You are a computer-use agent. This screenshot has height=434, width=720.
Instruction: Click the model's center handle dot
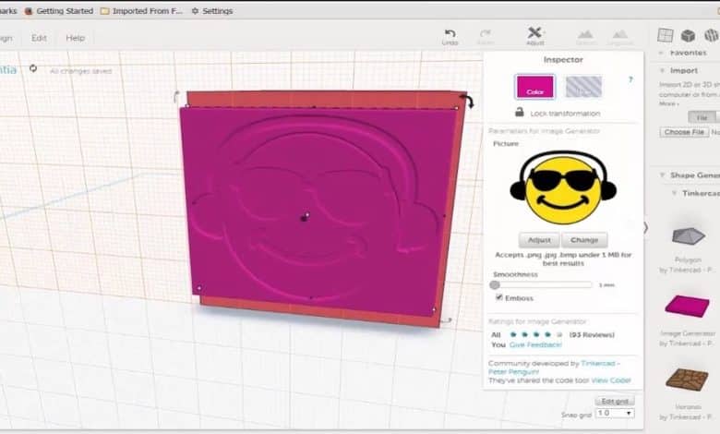tap(305, 217)
